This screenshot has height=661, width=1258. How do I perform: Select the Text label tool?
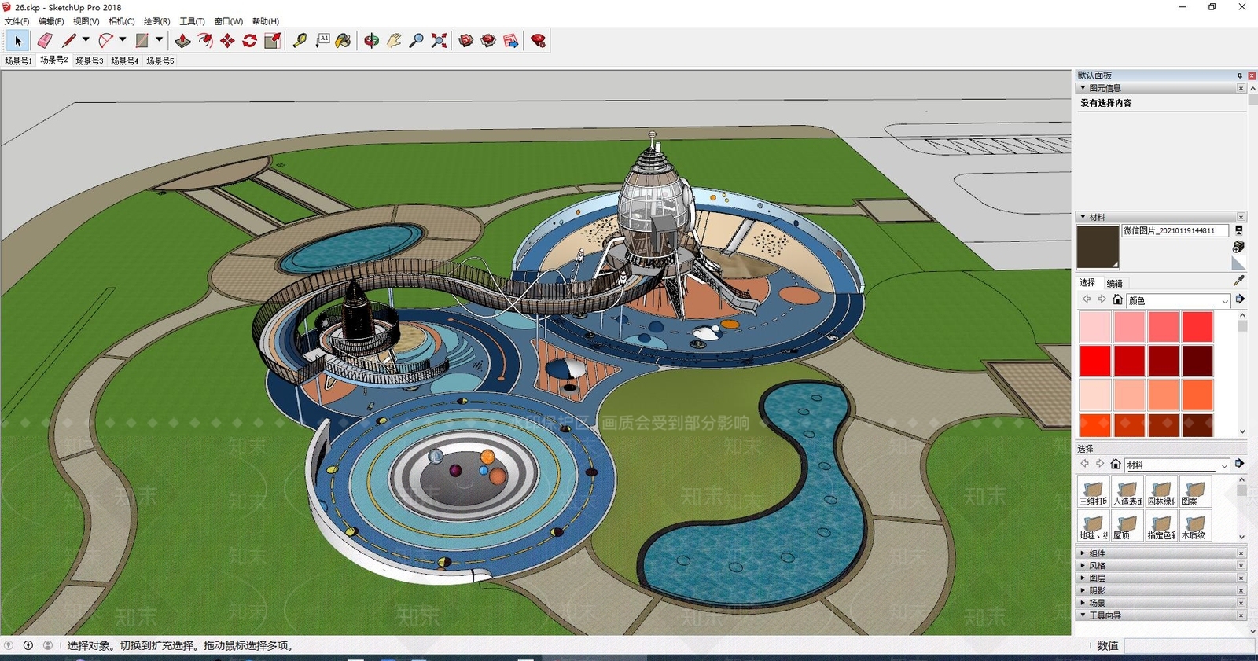tap(322, 41)
